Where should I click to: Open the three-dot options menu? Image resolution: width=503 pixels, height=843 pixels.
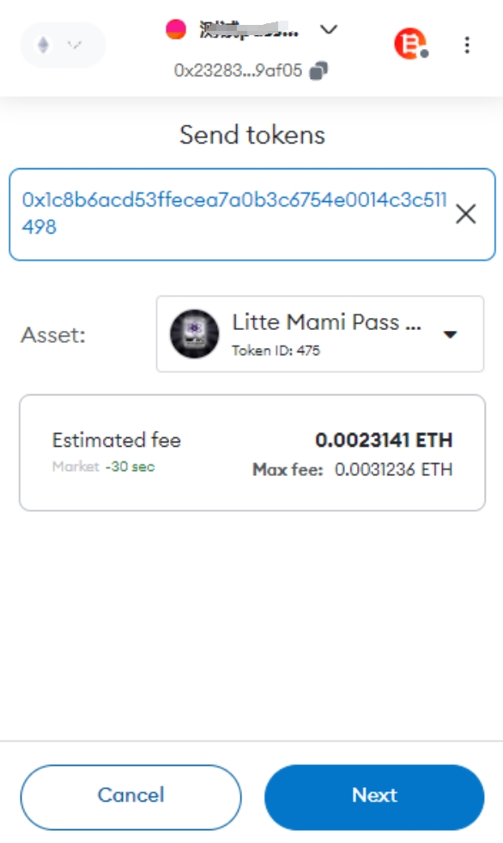(467, 45)
